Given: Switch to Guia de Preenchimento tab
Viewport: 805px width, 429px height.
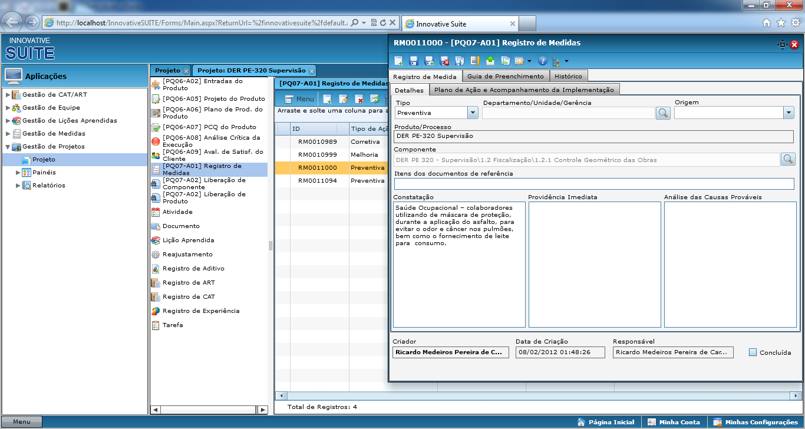Looking at the screenshot, I should click(x=506, y=76).
